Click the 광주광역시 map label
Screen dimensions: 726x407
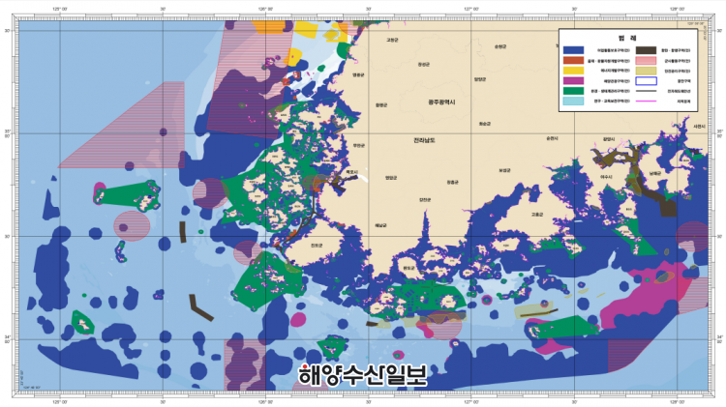tap(441, 102)
